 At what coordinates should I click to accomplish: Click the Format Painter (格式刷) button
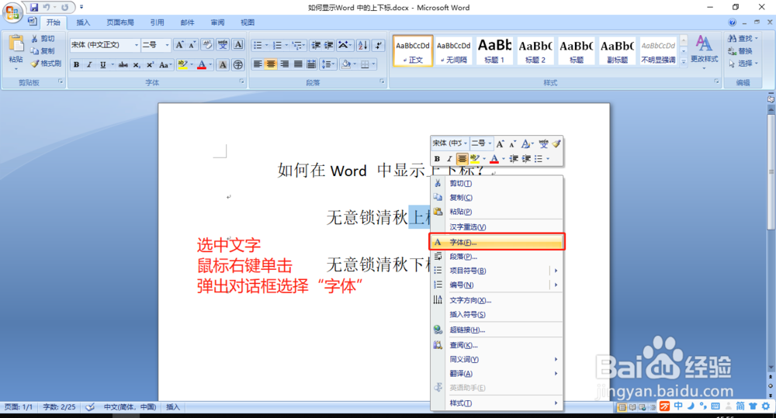(46, 64)
